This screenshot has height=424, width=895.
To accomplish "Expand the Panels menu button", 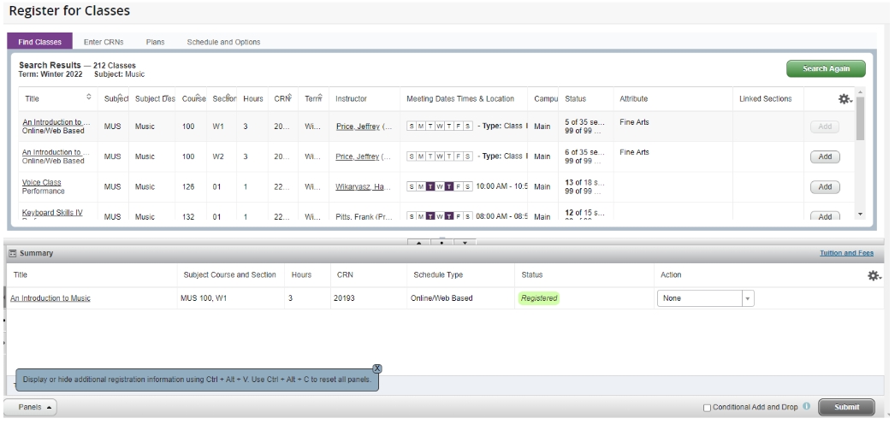I will (x=30, y=408).
